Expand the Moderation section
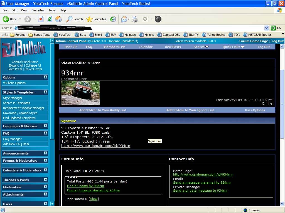Screen dimensions: 285x213 (x=45, y=187)
